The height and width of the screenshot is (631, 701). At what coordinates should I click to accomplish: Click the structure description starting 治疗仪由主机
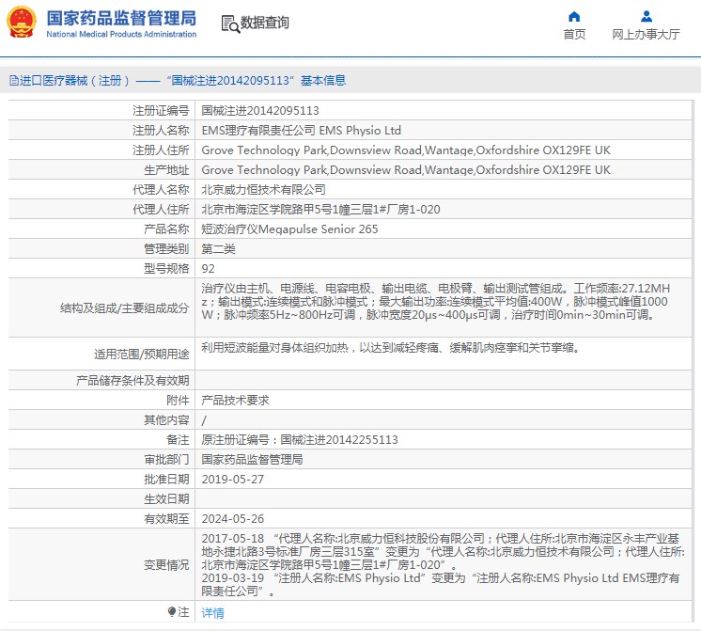pos(436,302)
